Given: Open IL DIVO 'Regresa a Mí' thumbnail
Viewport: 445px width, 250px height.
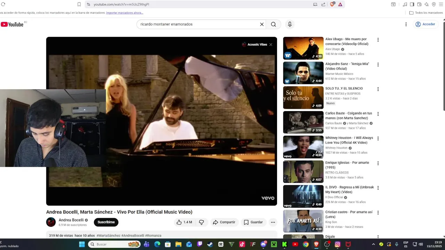Looking at the screenshot, I should pyautogui.click(x=303, y=196).
